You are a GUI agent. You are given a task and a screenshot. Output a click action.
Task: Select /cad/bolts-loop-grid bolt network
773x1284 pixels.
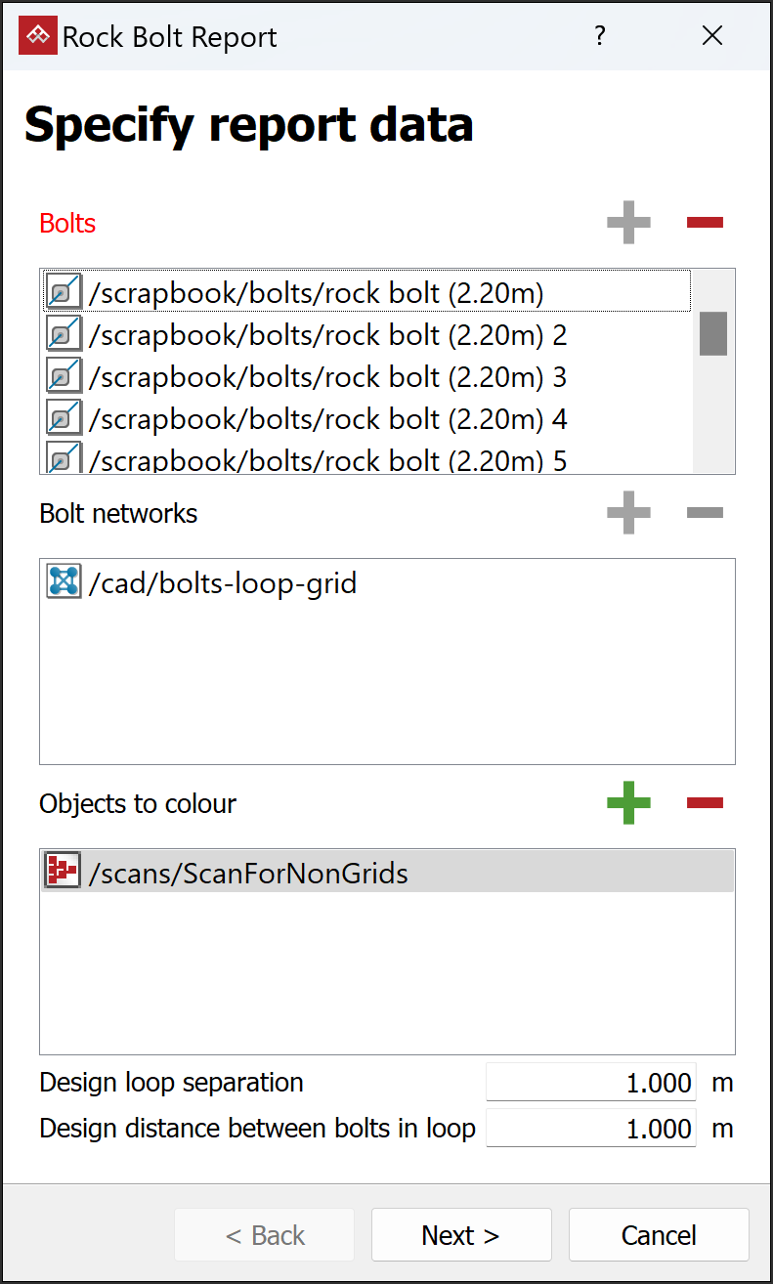[x=223, y=583]
